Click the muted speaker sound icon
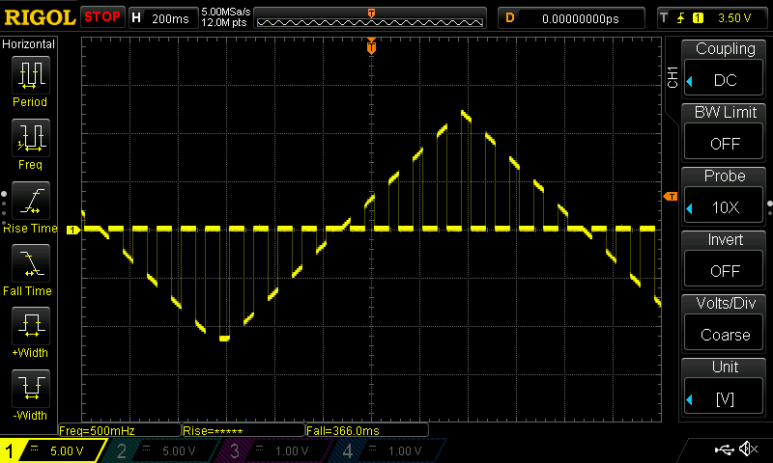This screenshot has height=463, width=773. point(748,449)
